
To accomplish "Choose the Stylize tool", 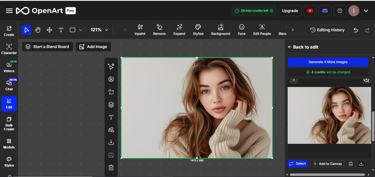I will (198, 30).
